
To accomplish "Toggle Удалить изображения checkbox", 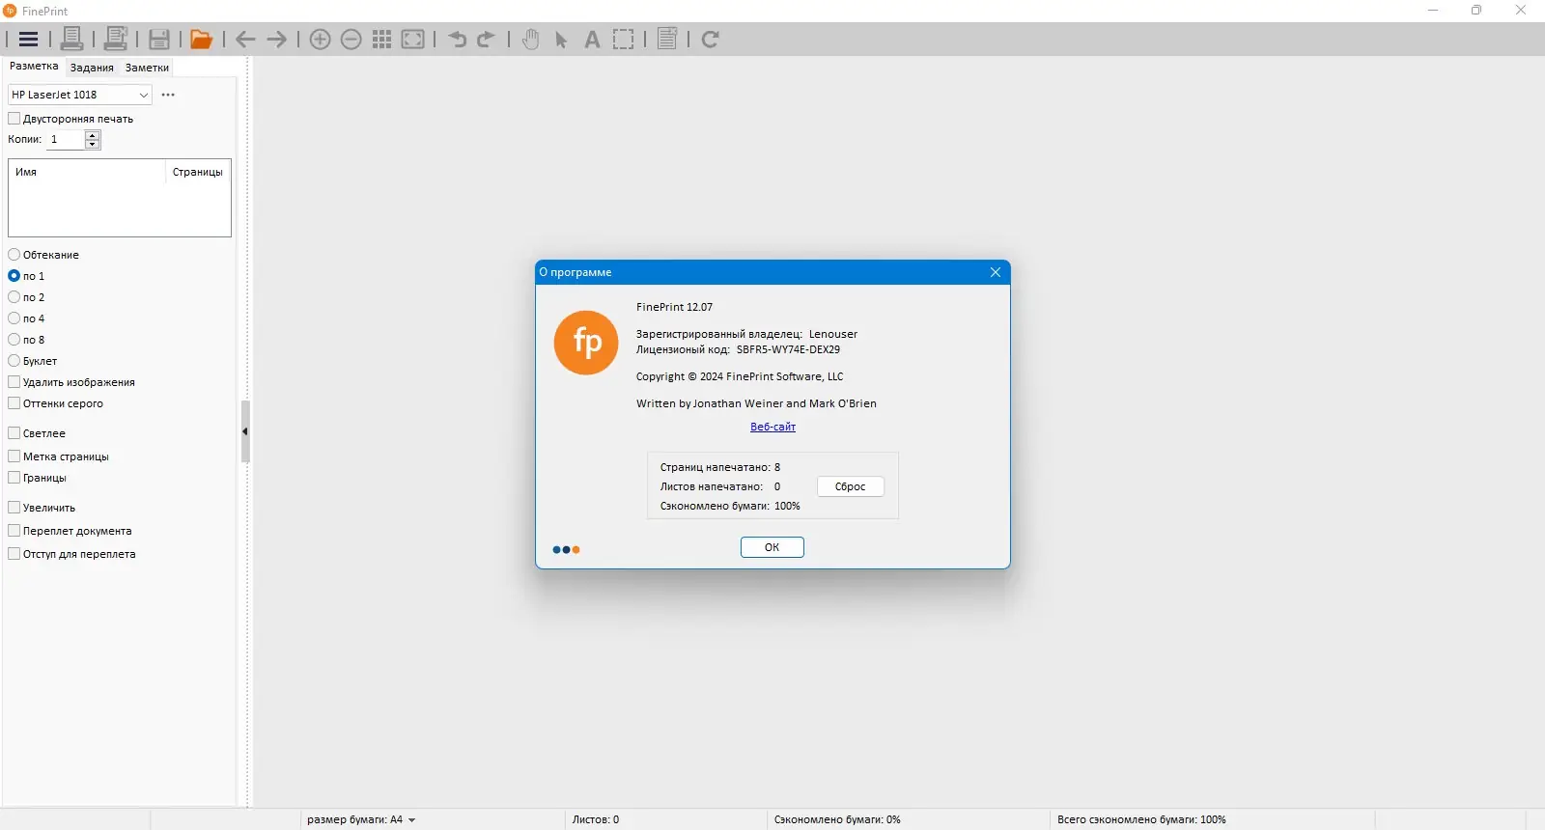I will tap(14, 382).
